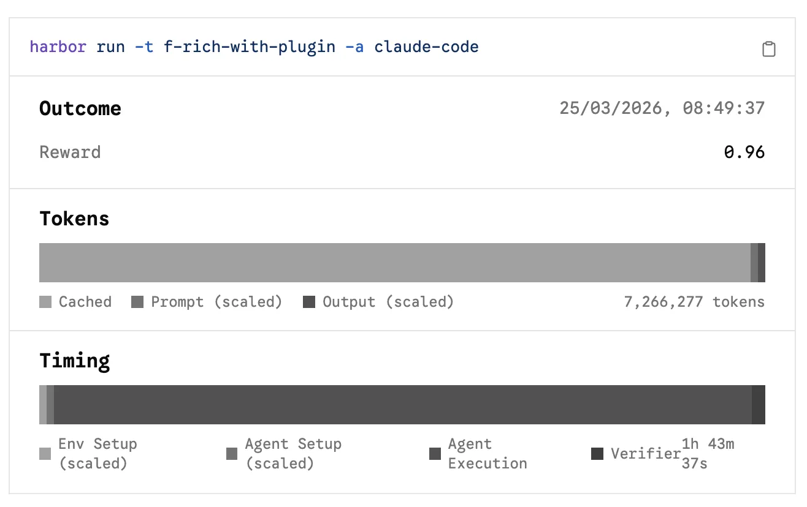Click the Output (scaled) legend swatch
The height and width of the screenshot is (507, 807).
309,302
